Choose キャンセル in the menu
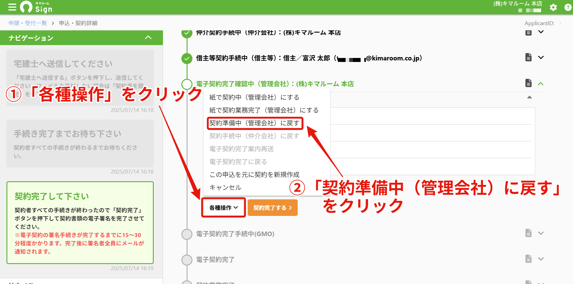573x284 pixels. (x=225, y=187)
